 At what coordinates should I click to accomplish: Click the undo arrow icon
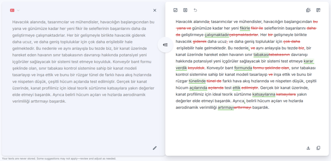(x=195, y=10)
